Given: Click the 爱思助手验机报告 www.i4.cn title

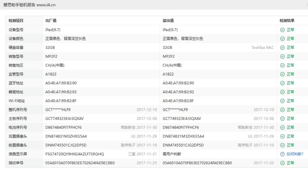Looking at the screenshot, I should [29, 5].
